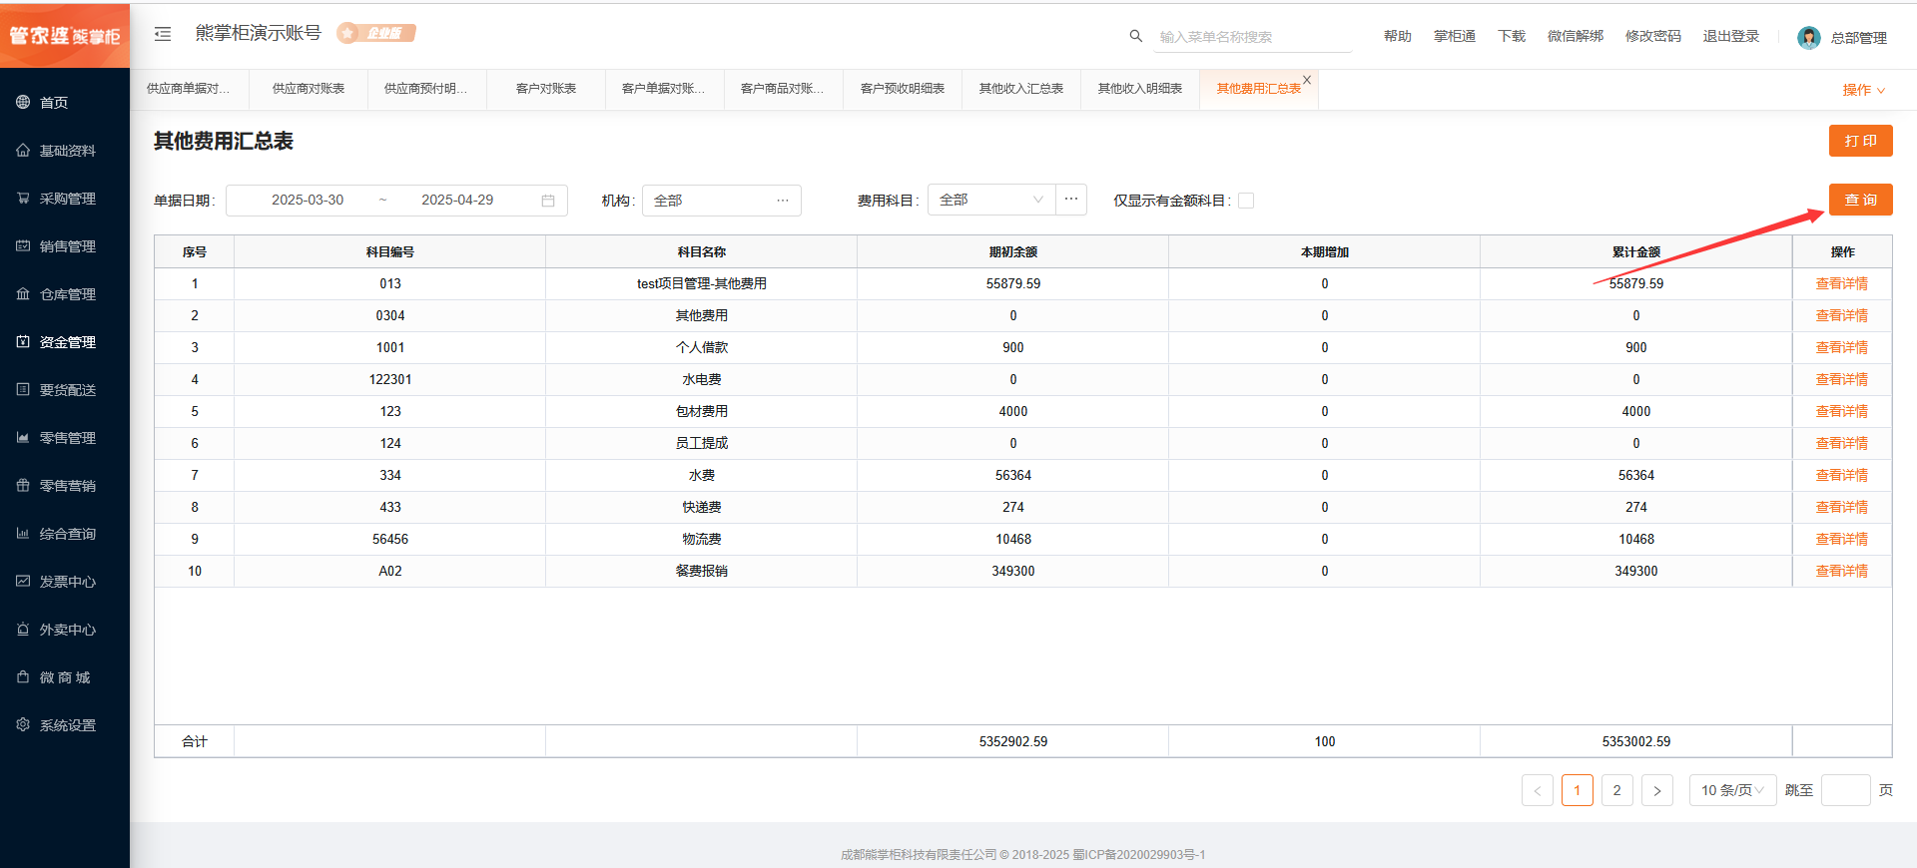1917x868 pixels.
Task: View details for 餐费报销 row
Action: point(1842,571)
